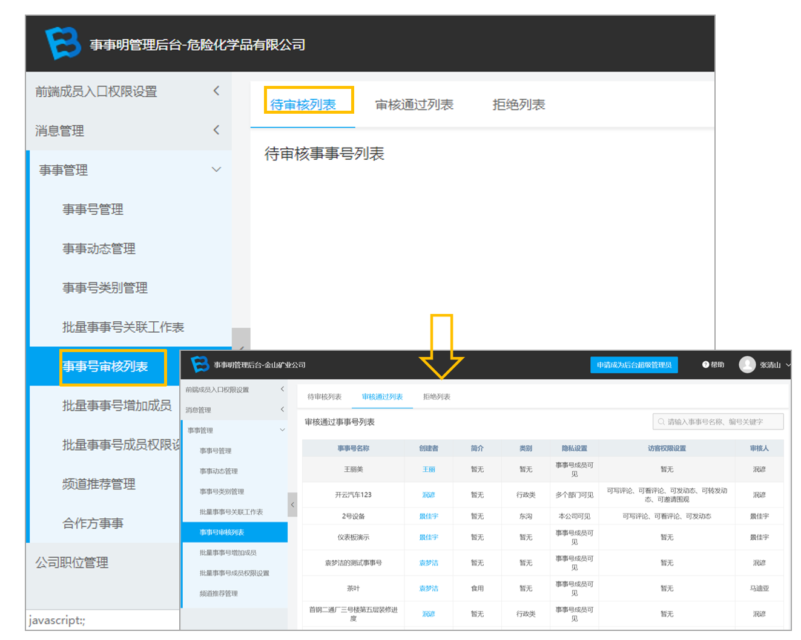Screen dimensions: 801x640
Task: Click the logo beside 金山矿业公司 title
Action: [200, 364]
